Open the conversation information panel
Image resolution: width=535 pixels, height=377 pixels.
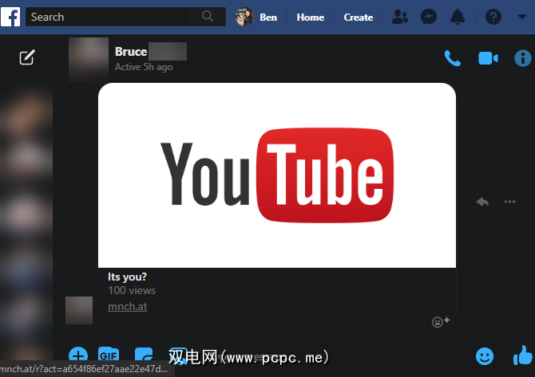(x=522, y=57)
